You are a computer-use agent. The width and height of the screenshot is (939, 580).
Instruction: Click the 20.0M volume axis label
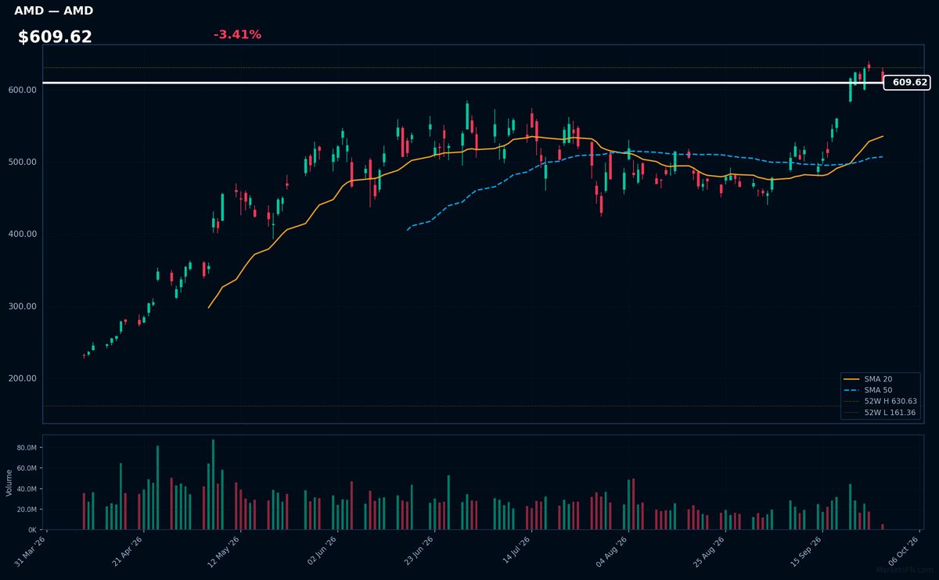click(26, 510)
